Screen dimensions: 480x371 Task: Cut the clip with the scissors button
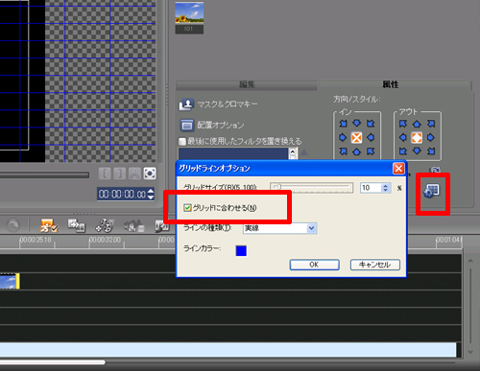pos(134,174)
